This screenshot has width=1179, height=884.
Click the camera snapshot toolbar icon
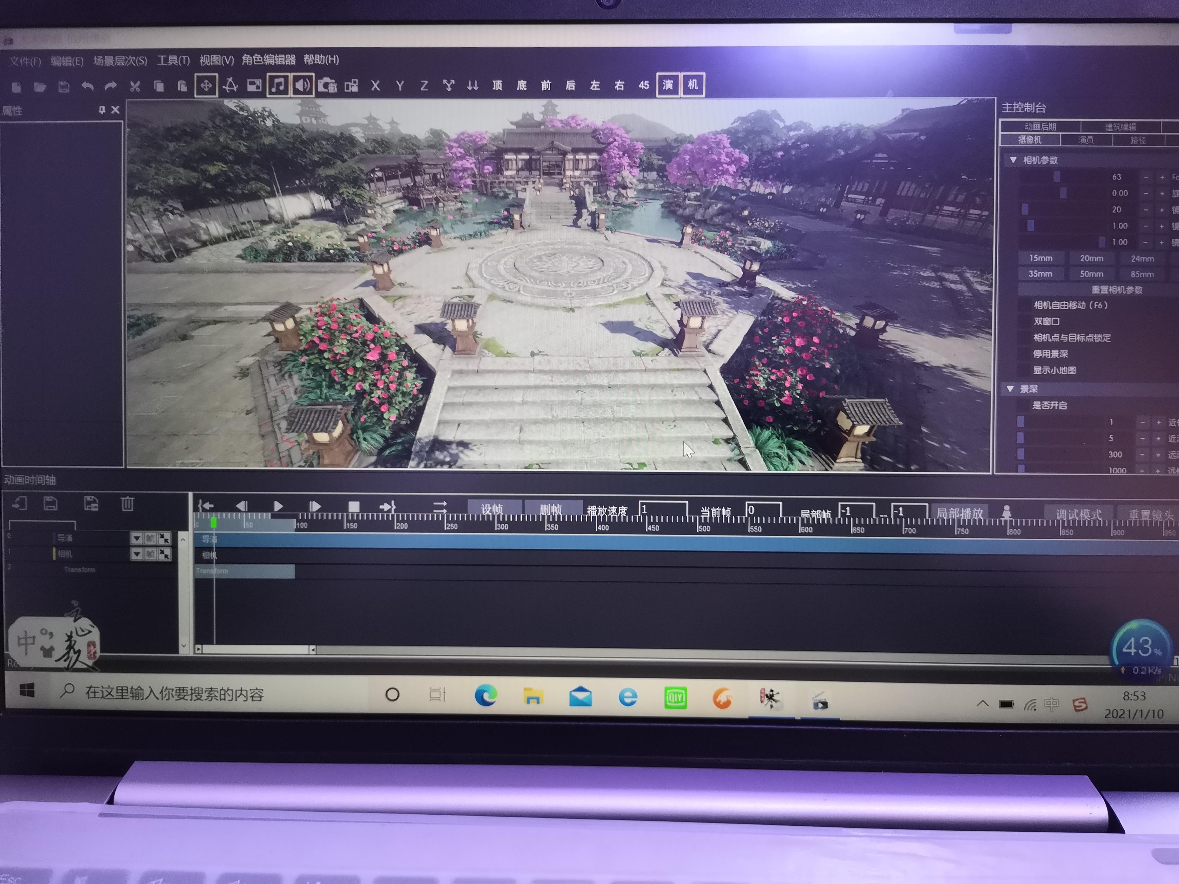327,85
